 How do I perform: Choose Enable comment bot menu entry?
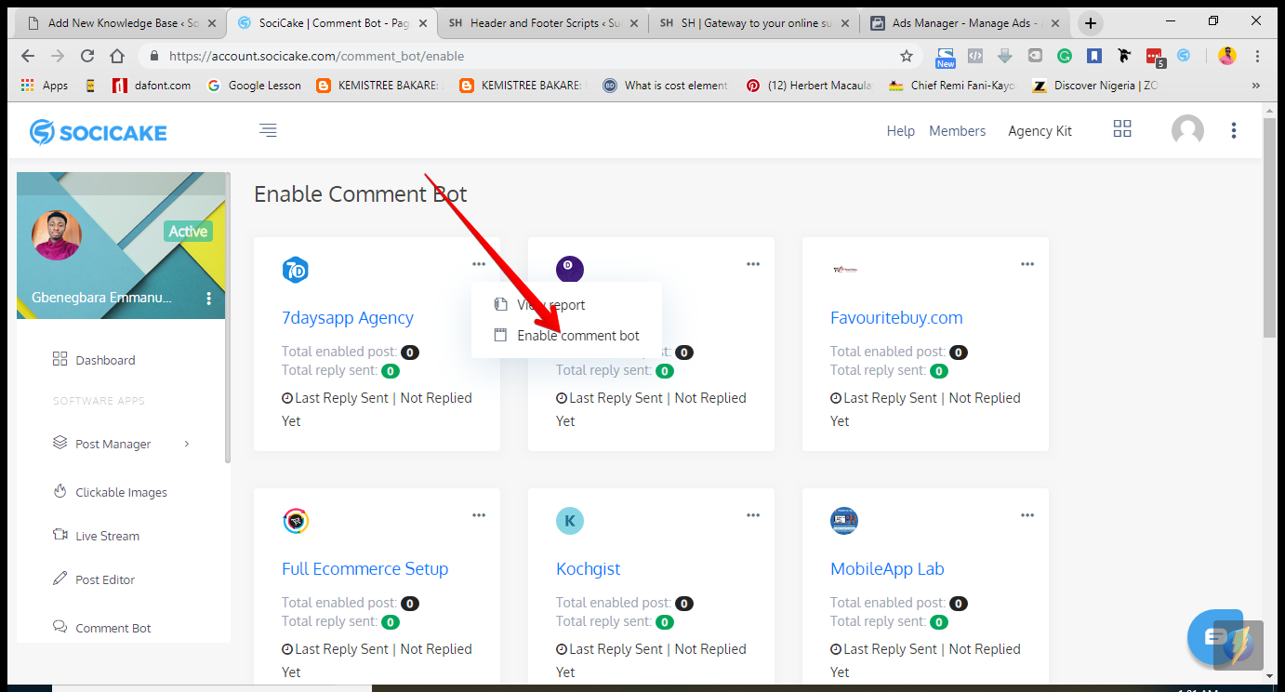pyautogui.click(x=567, y=336)
